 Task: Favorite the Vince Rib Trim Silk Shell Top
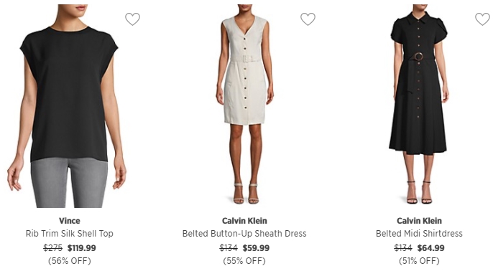pyautogui.click(x=133, y=19)
